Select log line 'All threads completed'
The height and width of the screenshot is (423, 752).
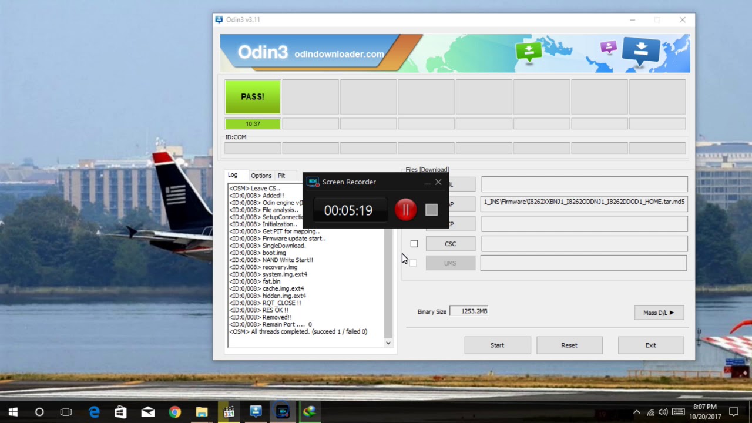coord(298,331)
